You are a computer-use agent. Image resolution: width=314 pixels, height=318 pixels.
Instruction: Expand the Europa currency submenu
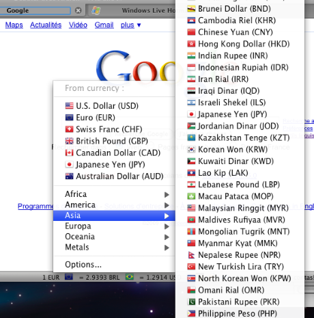pyautogui.click(x=114, y=226)
